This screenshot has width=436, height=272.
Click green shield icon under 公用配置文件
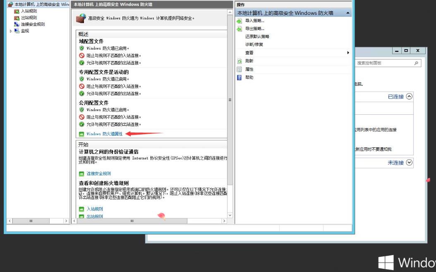pos(81,110)
